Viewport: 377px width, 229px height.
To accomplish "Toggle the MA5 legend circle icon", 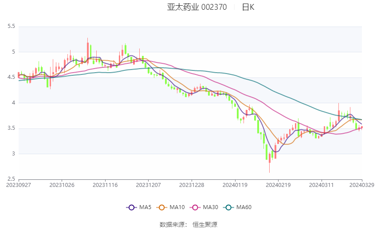I will click(131, 207).
